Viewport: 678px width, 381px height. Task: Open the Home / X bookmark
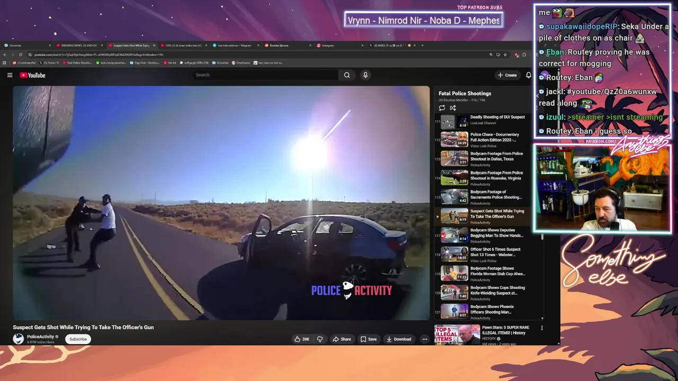[x=49, y=63]
